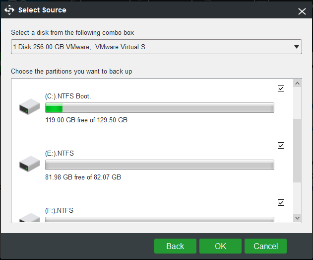Click the 119.00 GB free of 129.50 GB text
The image size is (313, 260).
[x=86, y=120]
